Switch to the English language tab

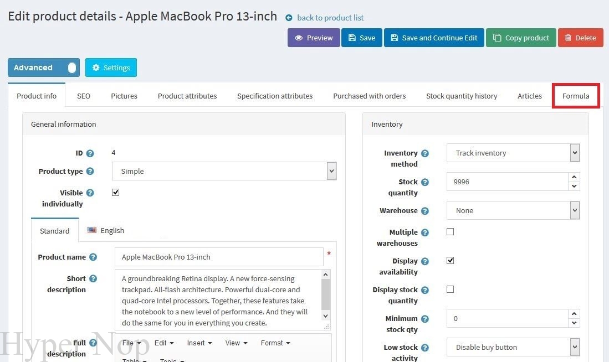(106, 230)
